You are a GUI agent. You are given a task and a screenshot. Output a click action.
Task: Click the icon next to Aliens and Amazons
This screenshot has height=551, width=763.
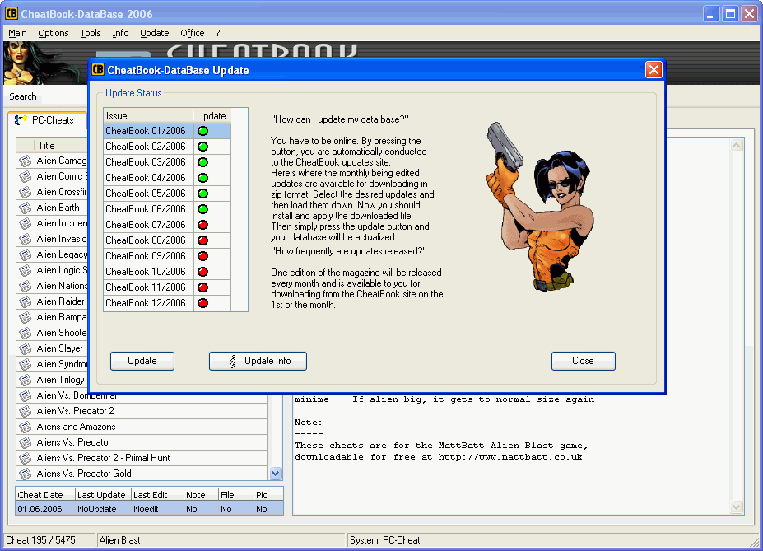point(25,427)
